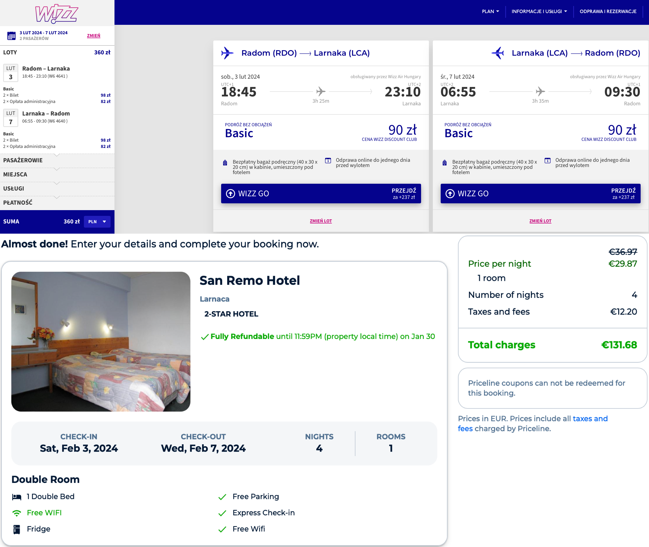Click the Fridge icon in room amenities

click(x=17, y=529)
